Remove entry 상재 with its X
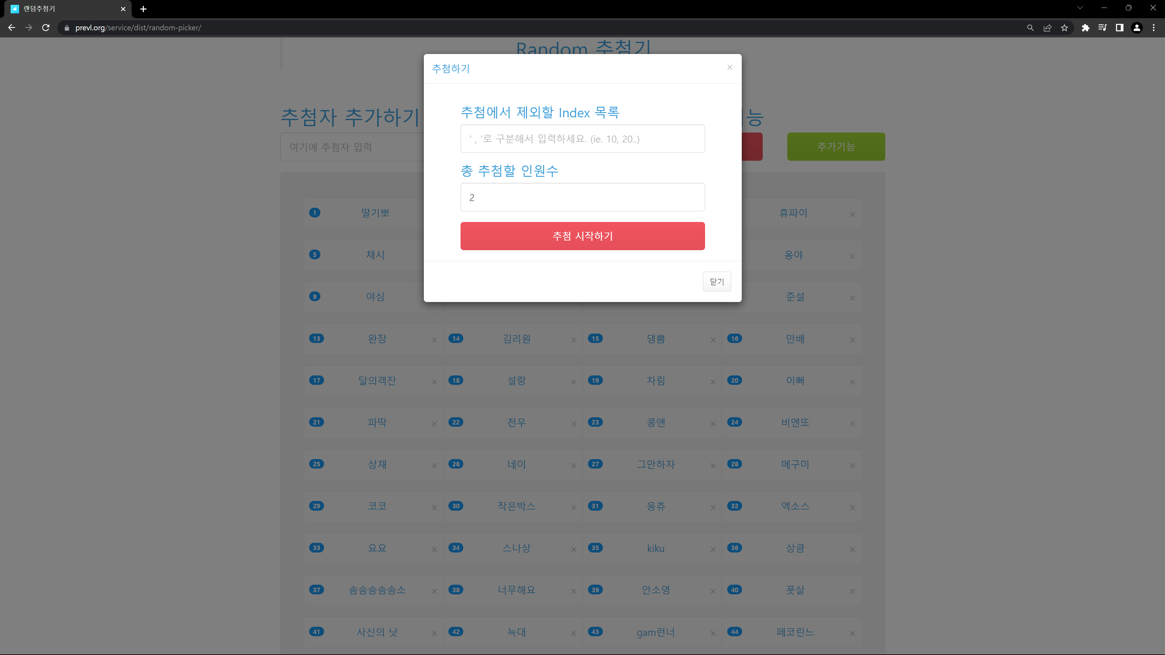Image resolution: width=1165 pixels, height=655 pixels. (434, 465)
